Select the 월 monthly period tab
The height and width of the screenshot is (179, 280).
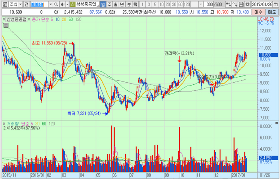pos(116,4)
